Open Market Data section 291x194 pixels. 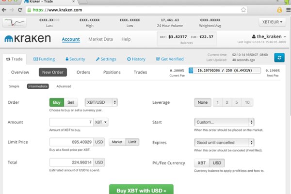click(100, 39)
